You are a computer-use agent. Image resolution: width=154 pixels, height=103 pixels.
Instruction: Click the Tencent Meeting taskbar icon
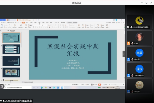click(x=62, y=87)
